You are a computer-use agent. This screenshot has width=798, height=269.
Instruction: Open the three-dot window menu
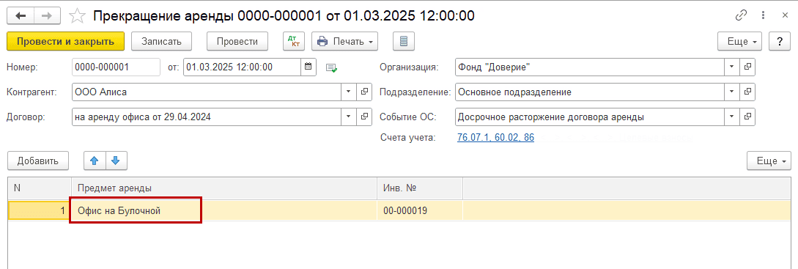(763, 15)
